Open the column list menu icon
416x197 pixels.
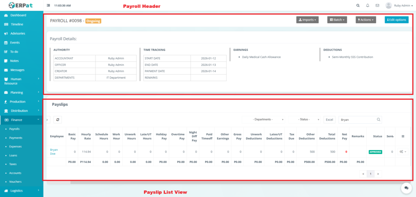(403, 136)
